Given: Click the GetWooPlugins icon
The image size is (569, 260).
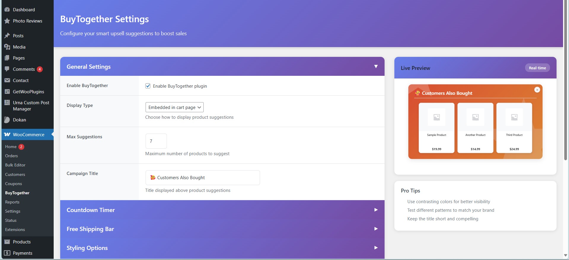Looking at the screenshot, I should pyautogui.click(x=7, y=92).
